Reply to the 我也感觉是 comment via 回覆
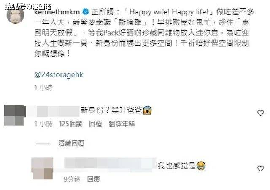The height and width of the screenshot is (190, 270). 94,179
